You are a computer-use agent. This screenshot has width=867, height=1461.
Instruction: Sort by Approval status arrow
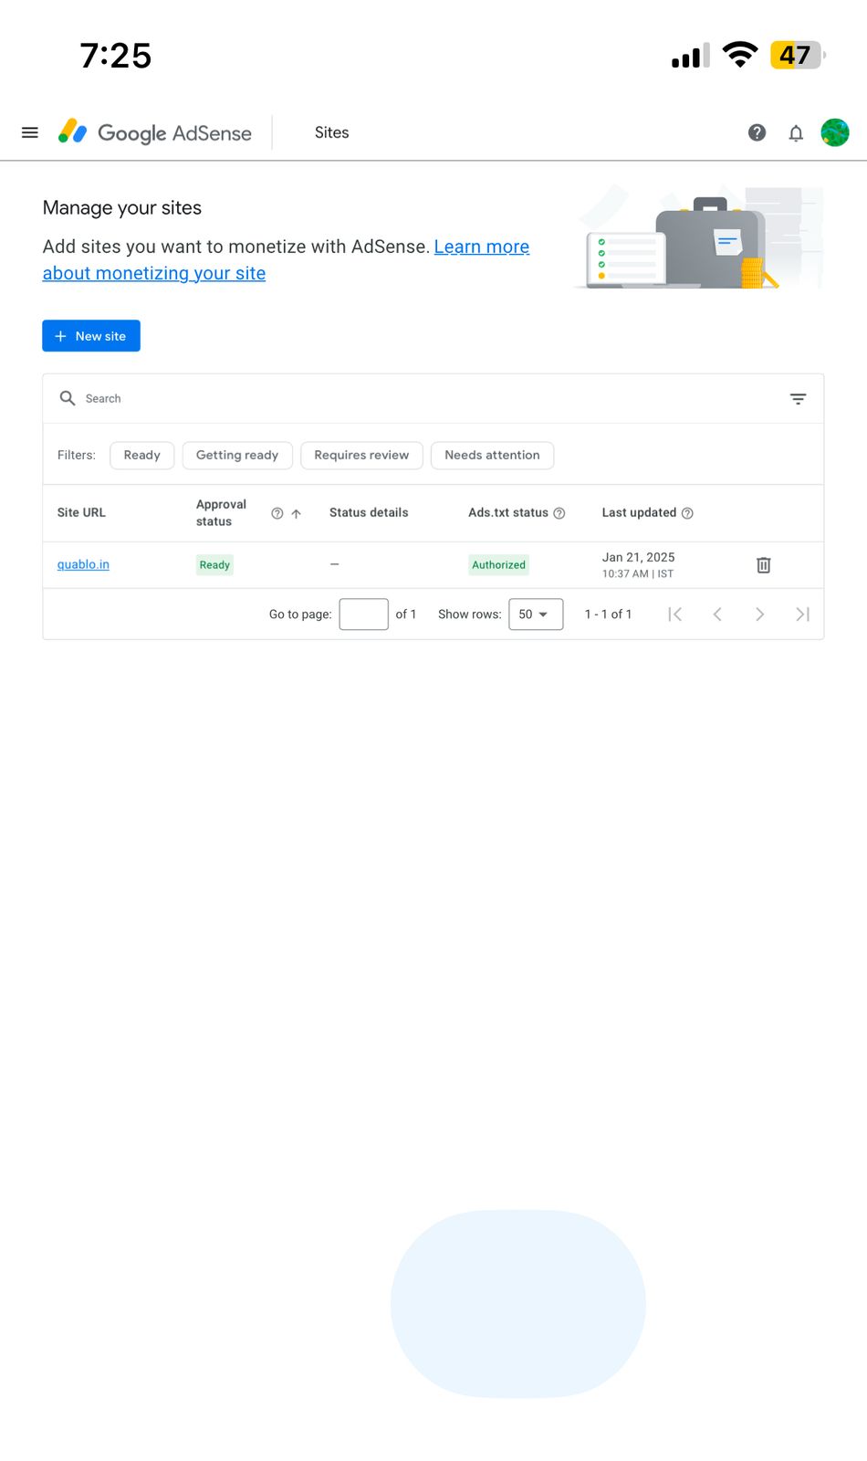pyautogui.click(x=296, y=513)
